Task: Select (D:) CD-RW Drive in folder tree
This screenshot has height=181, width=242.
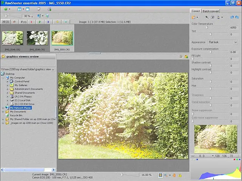Action: pyautogui.click(x=24, y=104)
